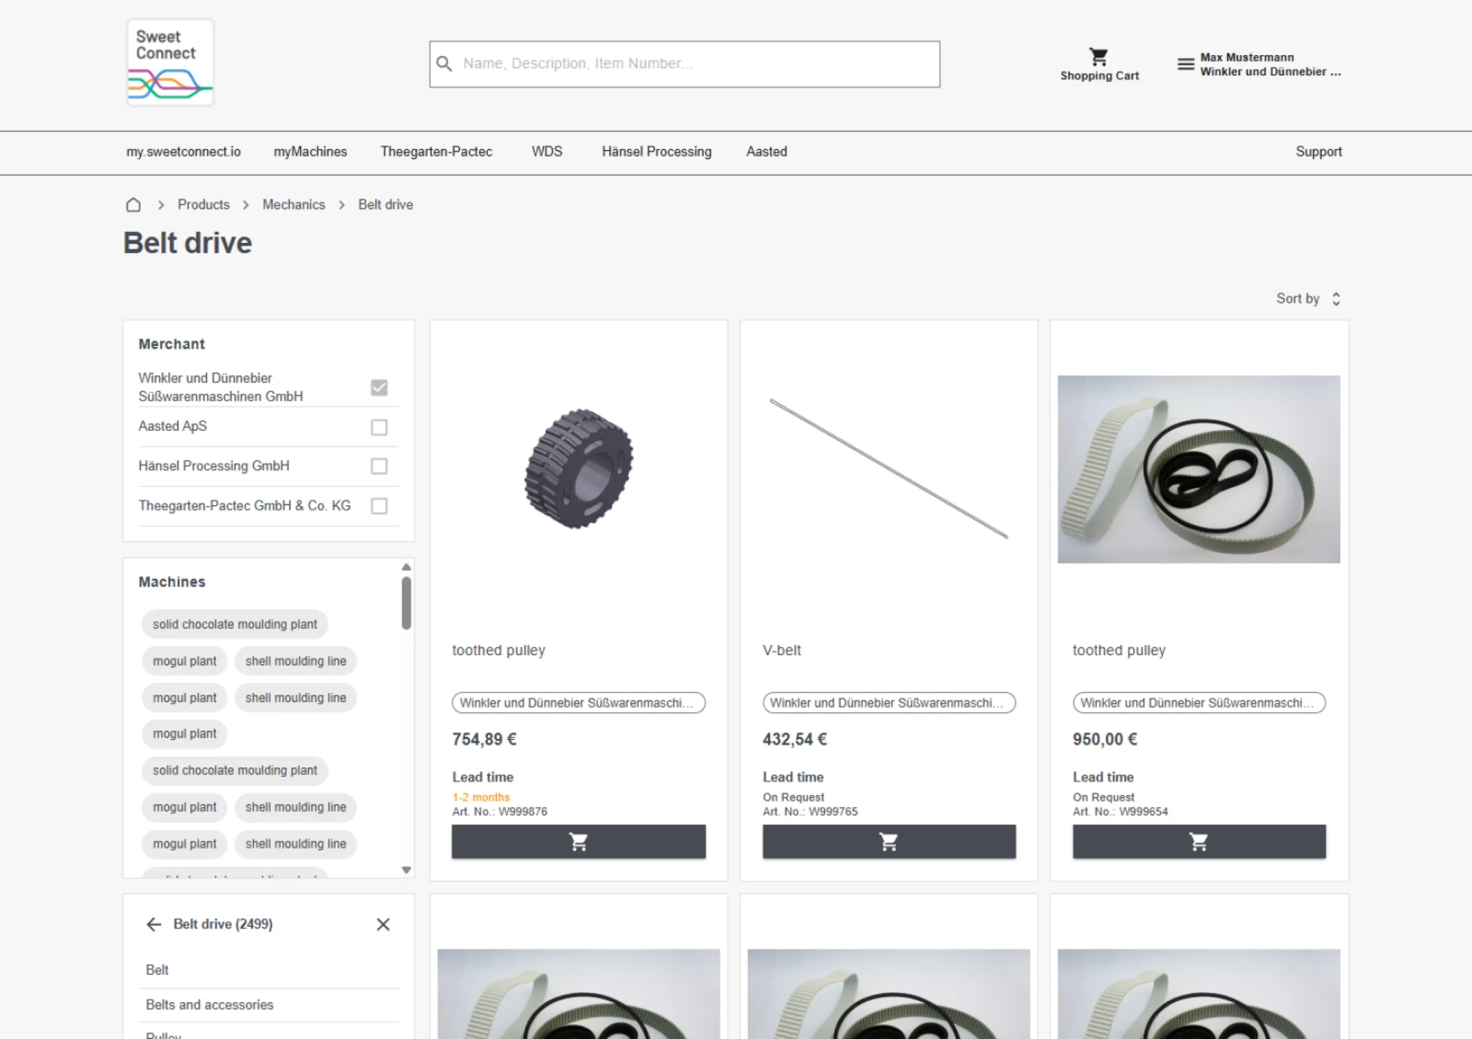
Task: Close the Belt drive category panel
Action: (x=383, y=924)
